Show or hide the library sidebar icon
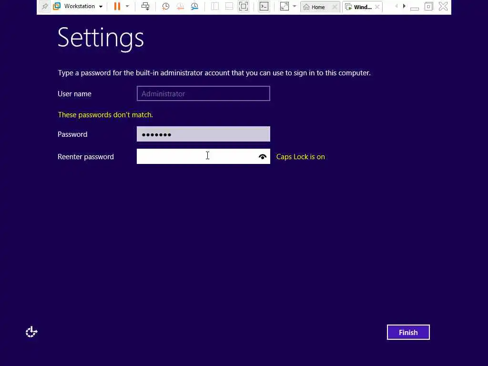Viewport: 488px width, 366px height. (x=215, y=6)
